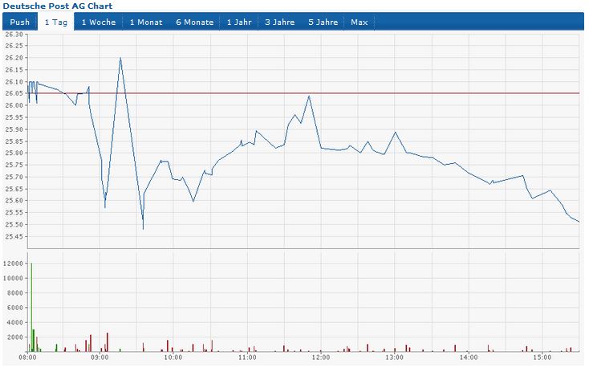Image resolution: width=589 pixels, height=372 pixels.
Task: Switch to 5 Jahre view
Action: pyautogui.click(x=323, y=22)
